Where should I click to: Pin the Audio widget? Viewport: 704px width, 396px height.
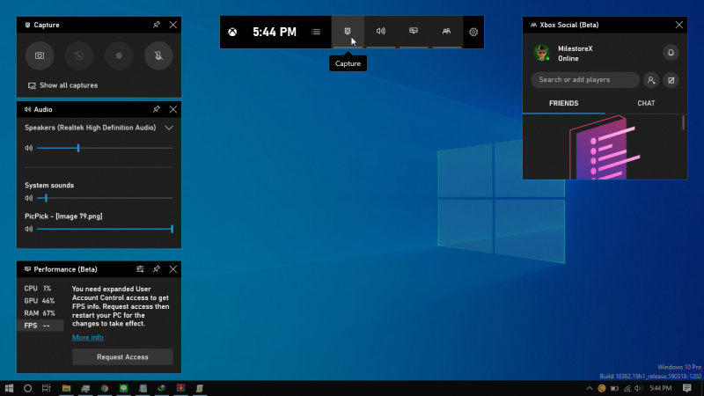[157, 109]
